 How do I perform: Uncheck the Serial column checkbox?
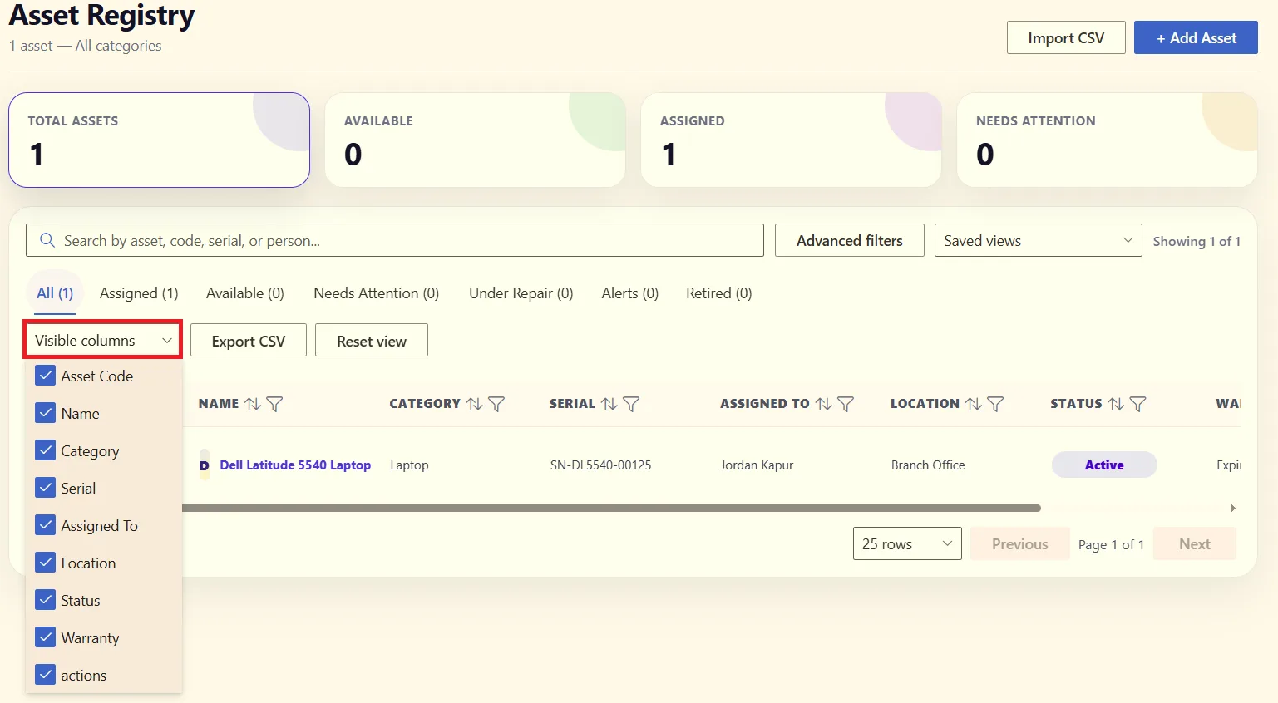[x=46, y=488]
